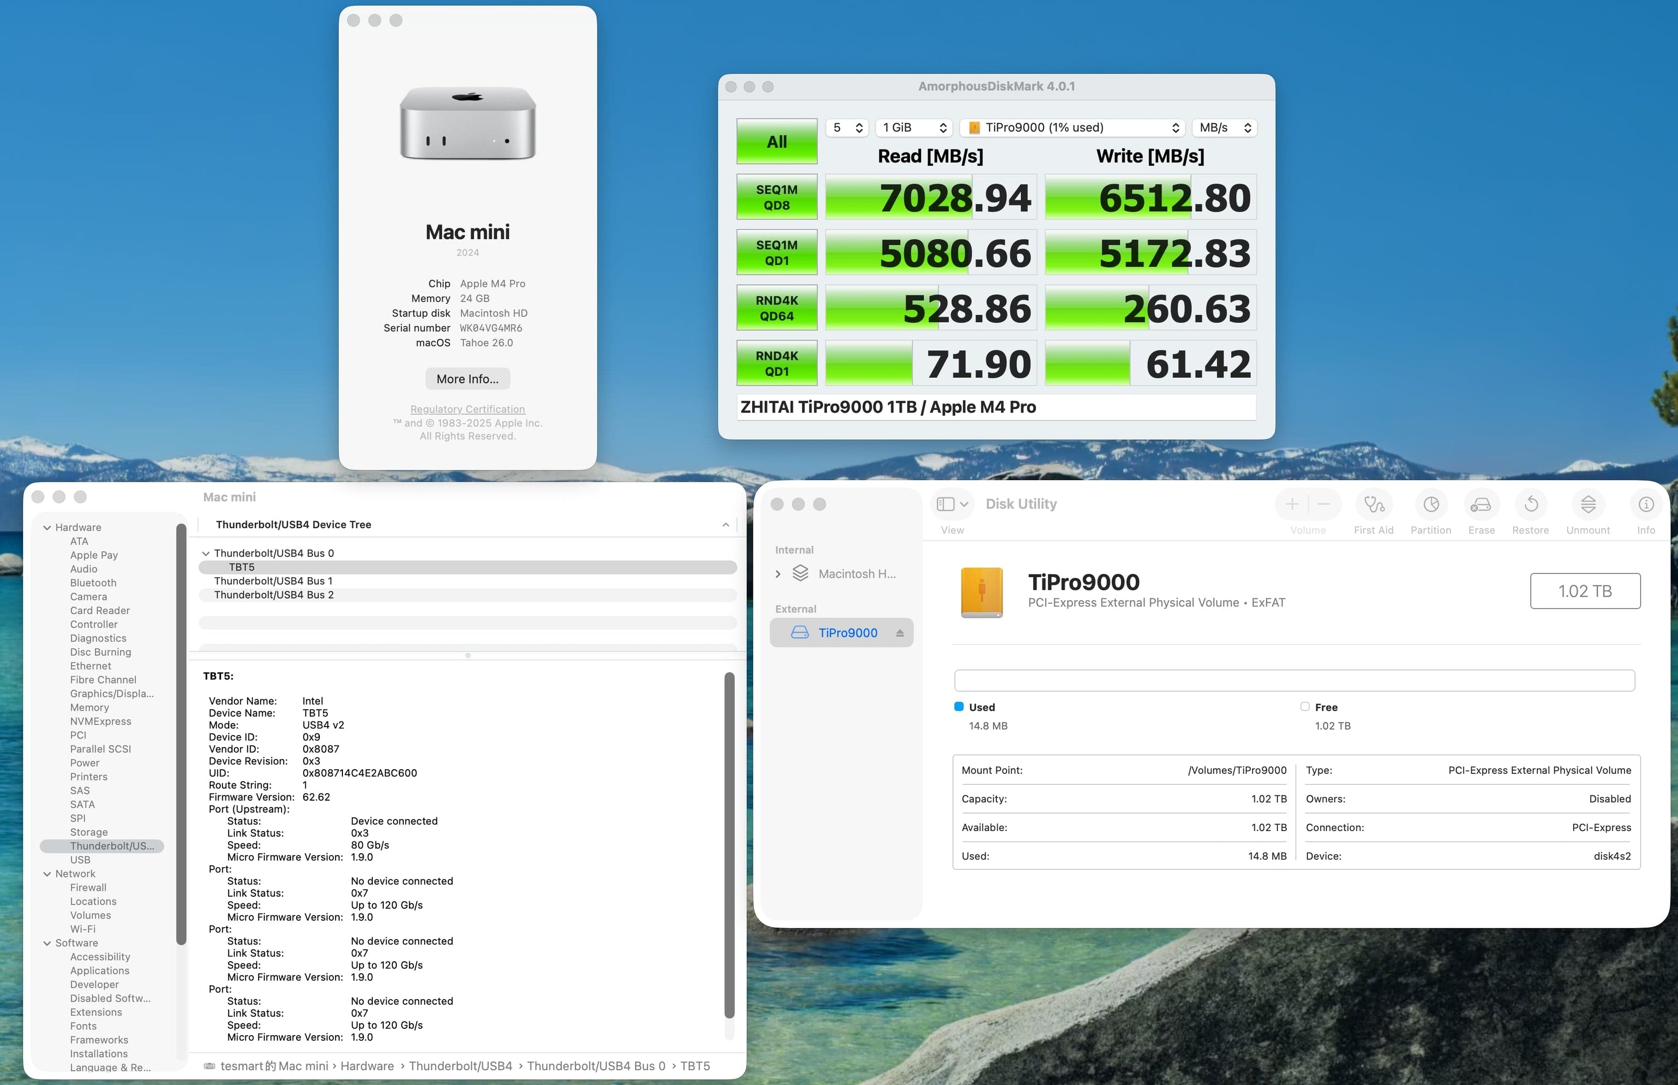Image resolution: width=1678 pixels, height=1085 pixels.
Task: Open the Disk Utility View sidebar menu
Action: click(x=953, y=504)
